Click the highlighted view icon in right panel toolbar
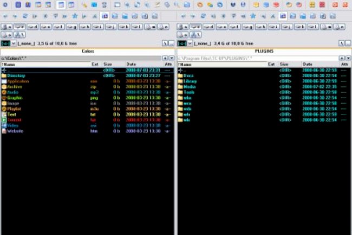The height and width of the screenshot is (235, 352). point(283,16)
